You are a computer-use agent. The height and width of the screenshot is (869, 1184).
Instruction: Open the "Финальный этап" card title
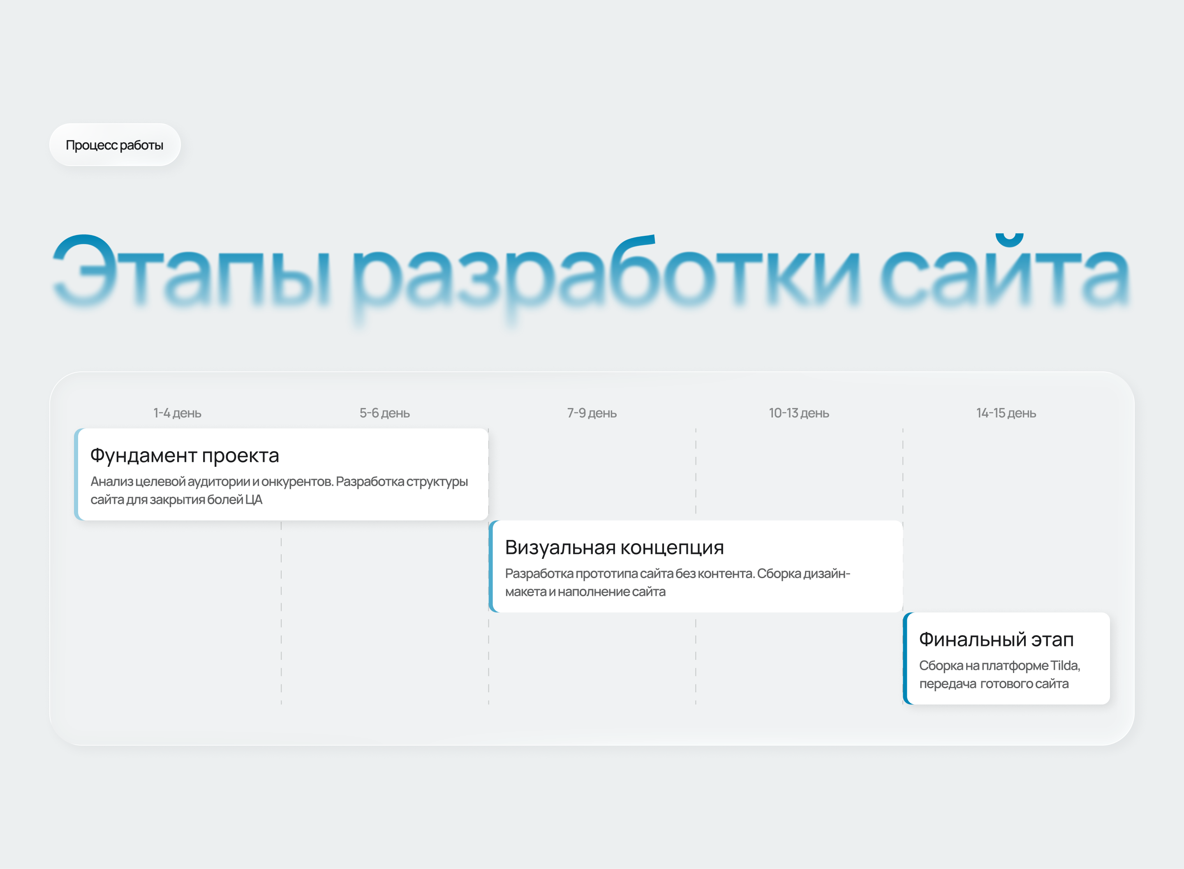pos(996,640)
